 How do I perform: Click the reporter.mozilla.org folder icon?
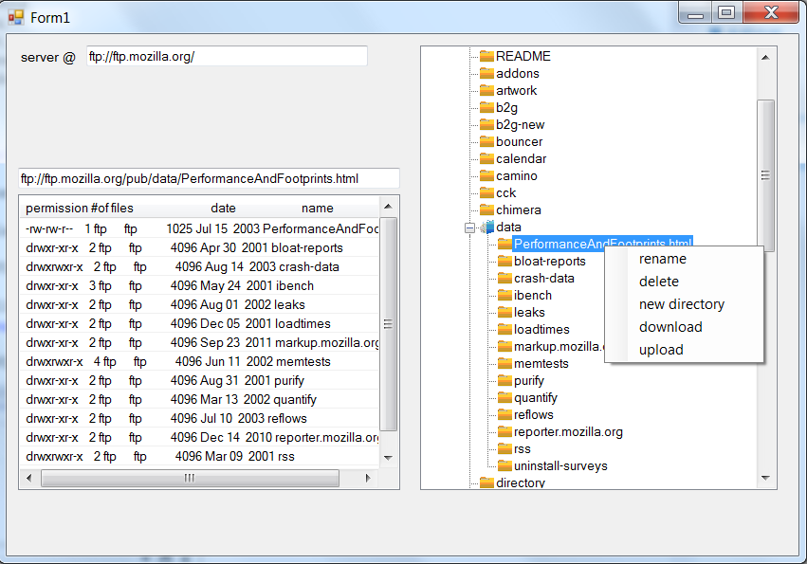[504, 431]
